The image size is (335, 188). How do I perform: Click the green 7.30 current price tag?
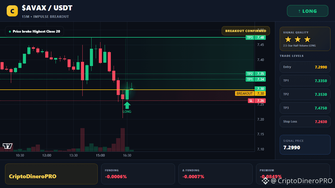260,89
